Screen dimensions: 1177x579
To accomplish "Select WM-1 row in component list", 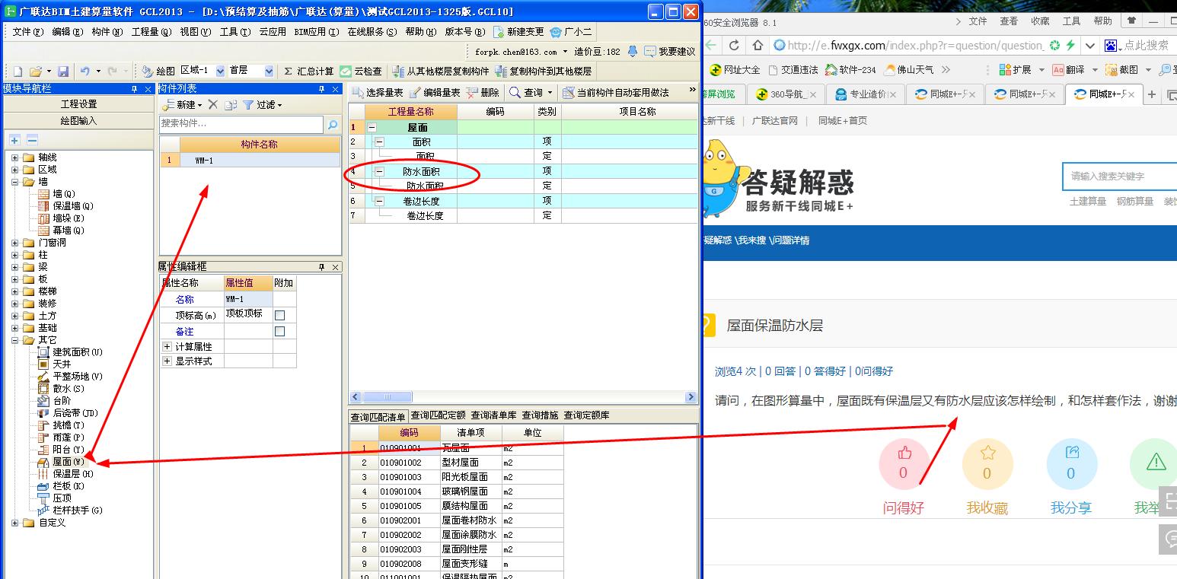I will [250, 161].
